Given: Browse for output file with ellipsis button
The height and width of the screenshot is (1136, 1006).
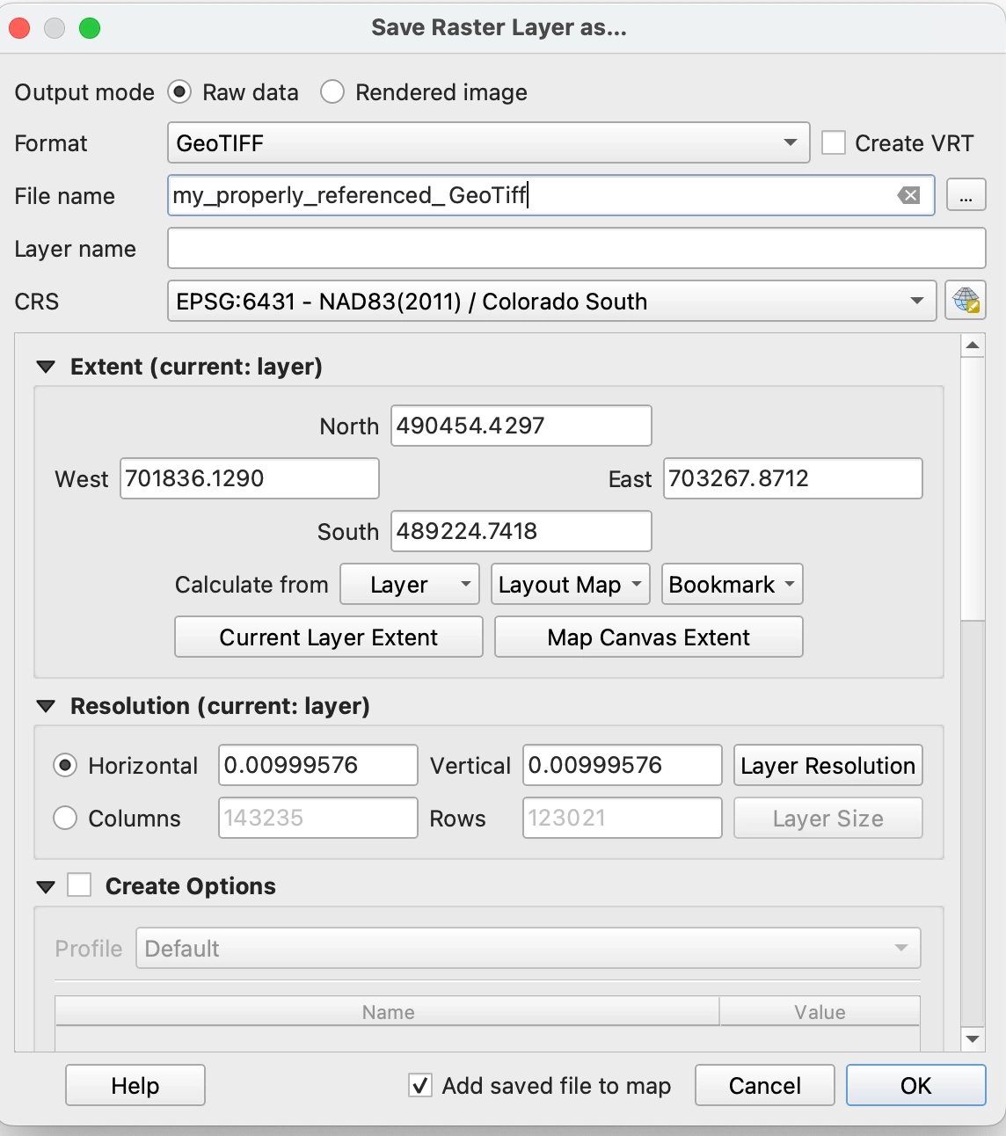Looking at the screenshot, I should [x=966, y=195].
